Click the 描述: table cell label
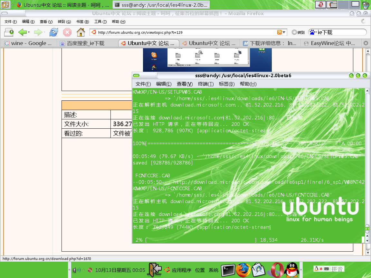This screenshot has height=278, width=371. [x=71, y=115]
